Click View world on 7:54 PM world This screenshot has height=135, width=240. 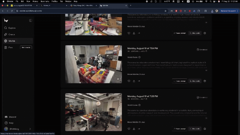point(195,81)
